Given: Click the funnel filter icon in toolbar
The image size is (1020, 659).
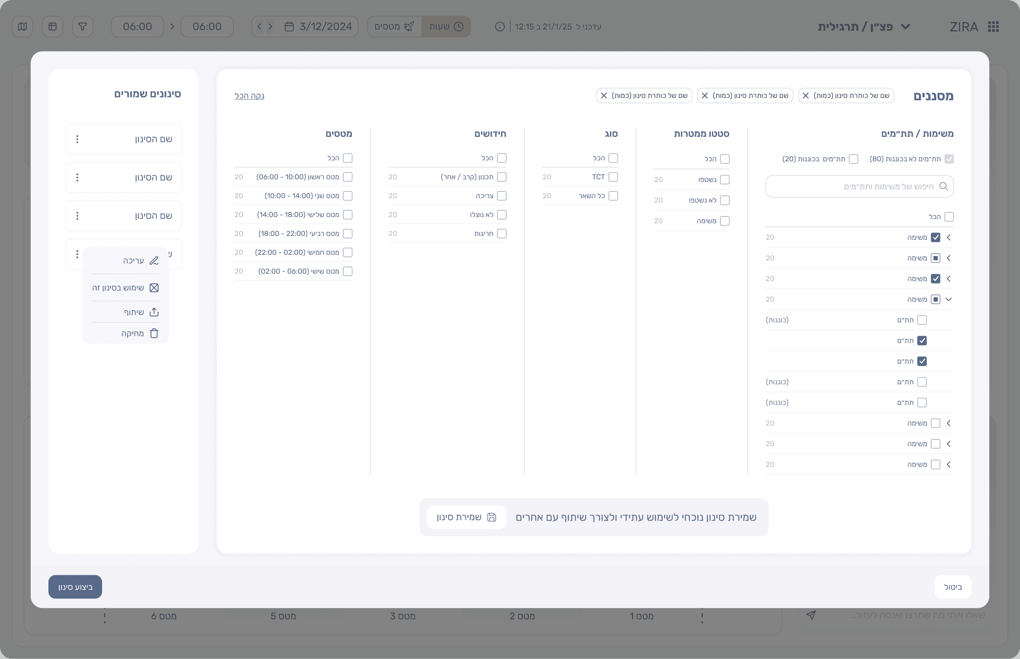Looking at the screenshot, I should point(83,26).
